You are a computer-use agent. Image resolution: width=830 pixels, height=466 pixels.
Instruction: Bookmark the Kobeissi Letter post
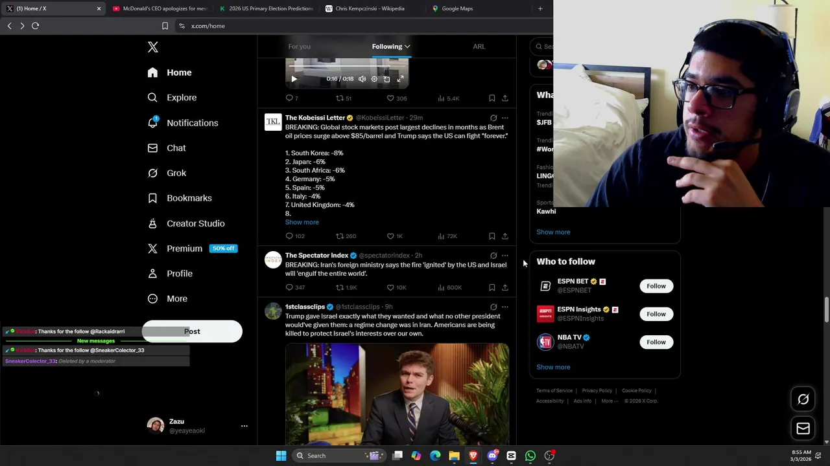[x=492, y=236]
